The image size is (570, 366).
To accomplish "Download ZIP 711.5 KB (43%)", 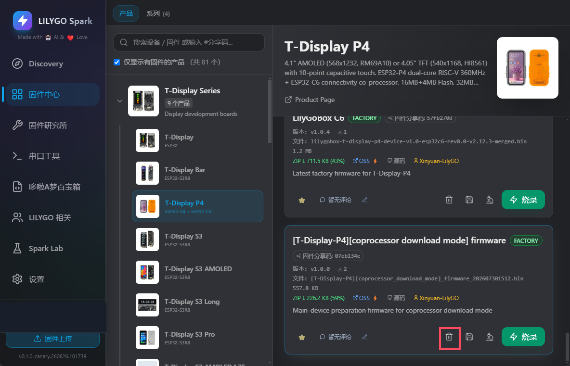I will coord(318,161).
